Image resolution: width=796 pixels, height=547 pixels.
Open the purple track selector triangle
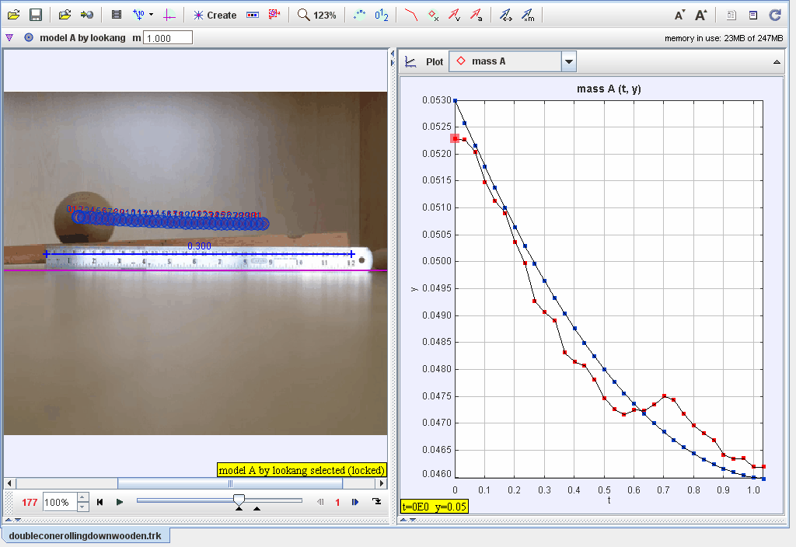(x=9, y=37)
